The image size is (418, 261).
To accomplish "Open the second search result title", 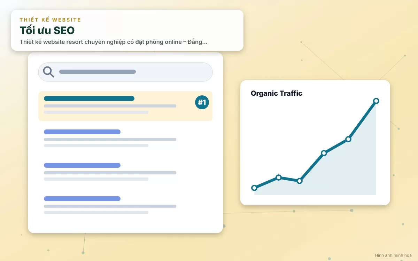I will (x=82, y=132).
